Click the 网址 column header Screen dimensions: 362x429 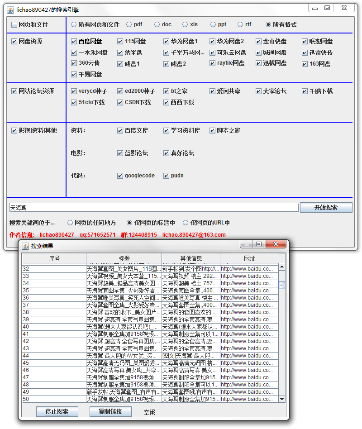(249, 258)
